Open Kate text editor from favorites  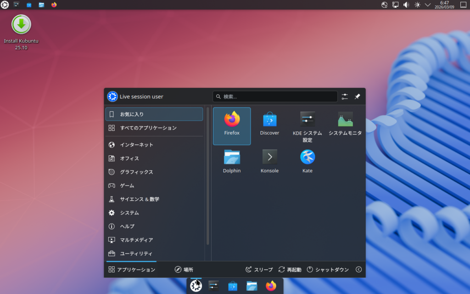[307, 163]
